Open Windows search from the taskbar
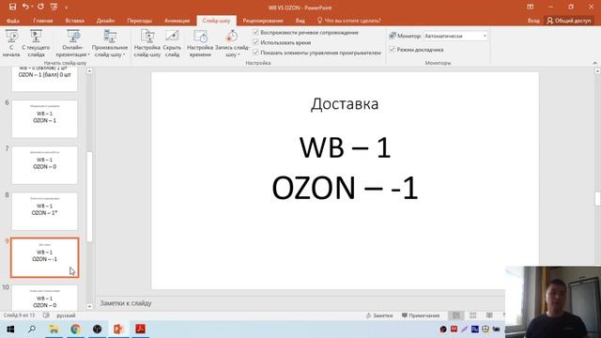601x338 pixels. point(32,330)
